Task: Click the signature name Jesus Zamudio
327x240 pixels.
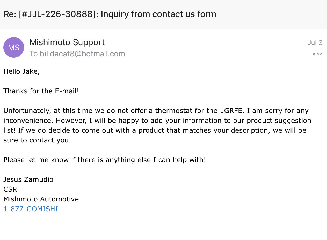Action: (x=28, y=179)
